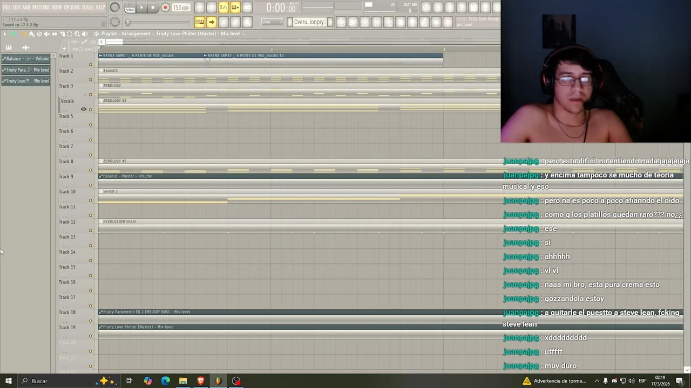Image resolution: width=691 pixels, height=388 pixels.
Task: Mute Track 1 using its green dot
Action: pyautogui.click(x=90, y=65)
